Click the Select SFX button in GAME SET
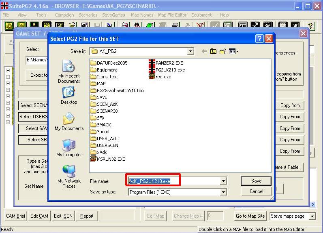This screenshot has width=323, height=233. (33, 140)
